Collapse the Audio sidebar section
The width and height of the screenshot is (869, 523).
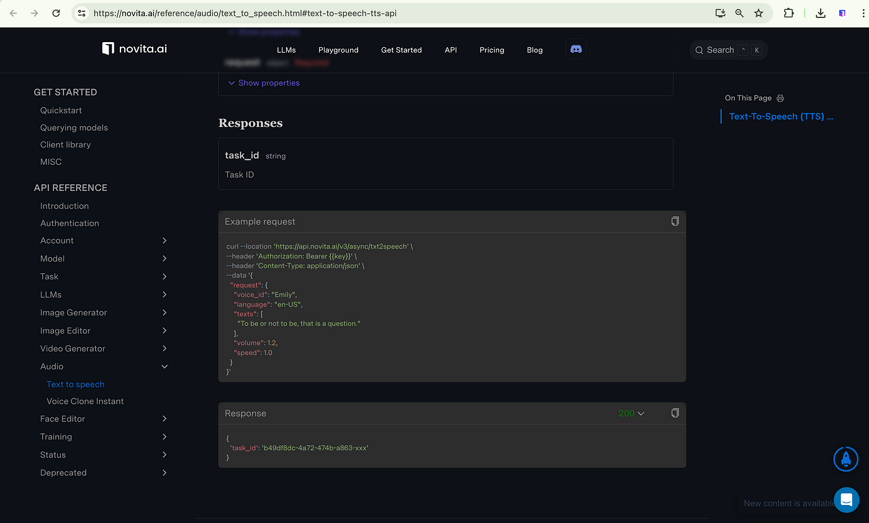pos(164,366)
